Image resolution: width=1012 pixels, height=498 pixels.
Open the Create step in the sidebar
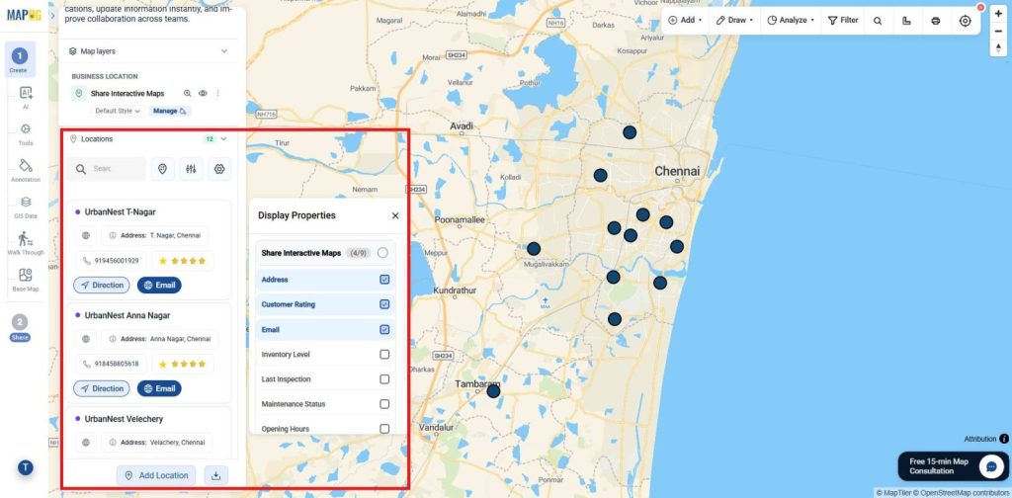point(20,59)
